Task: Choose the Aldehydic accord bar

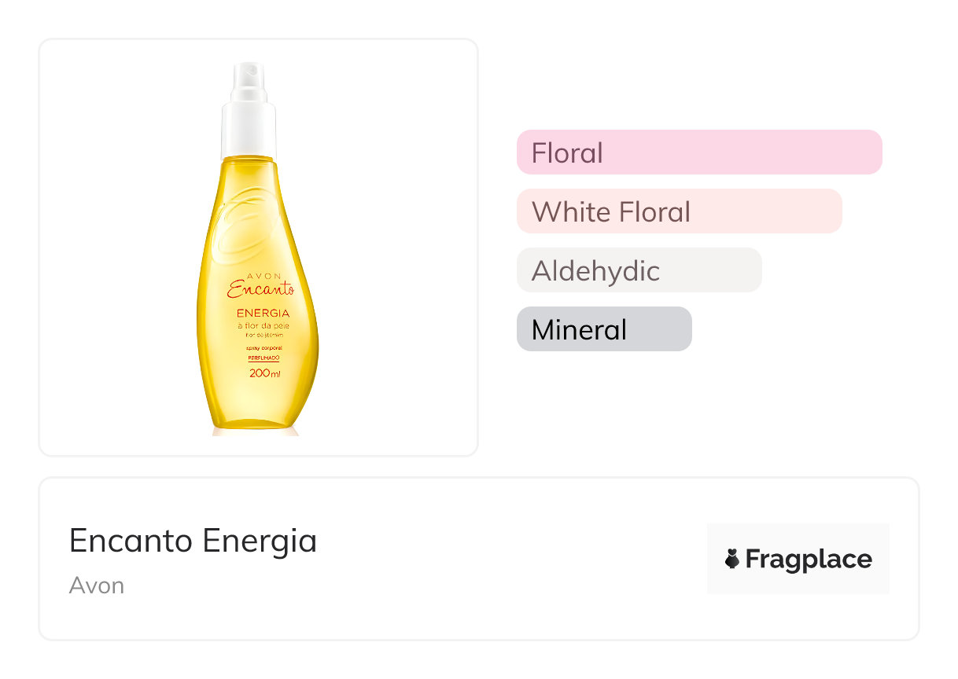Action: point(639,270)
